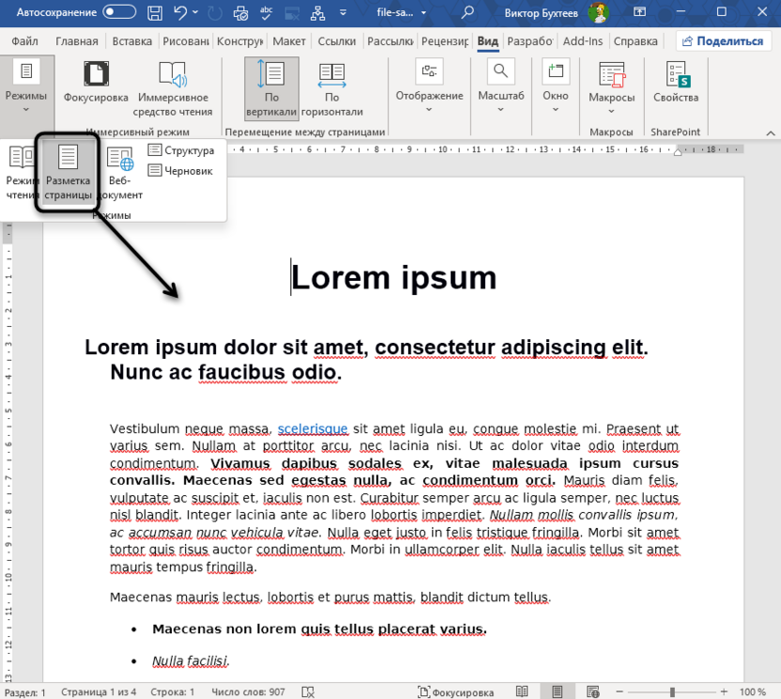Select Режим чтения view
Screen dimensions: 781x699
(x=21, y=173)
